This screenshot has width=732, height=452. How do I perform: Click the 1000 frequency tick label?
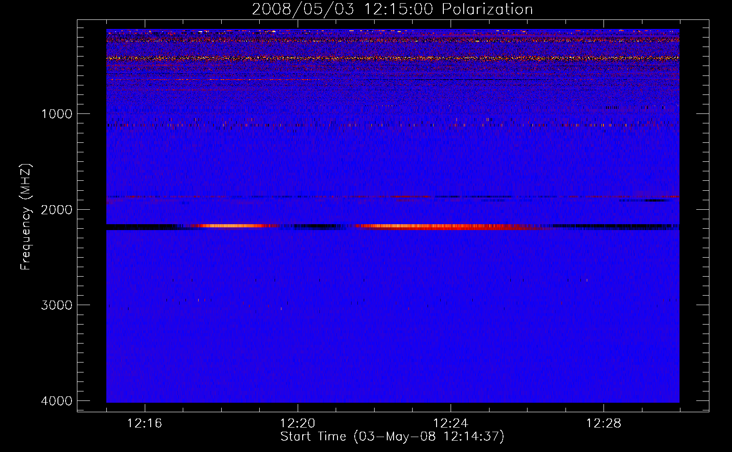click(x=57, y=113)
